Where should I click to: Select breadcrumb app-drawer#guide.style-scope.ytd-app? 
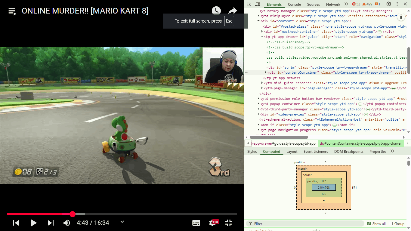tap(284, 143)
